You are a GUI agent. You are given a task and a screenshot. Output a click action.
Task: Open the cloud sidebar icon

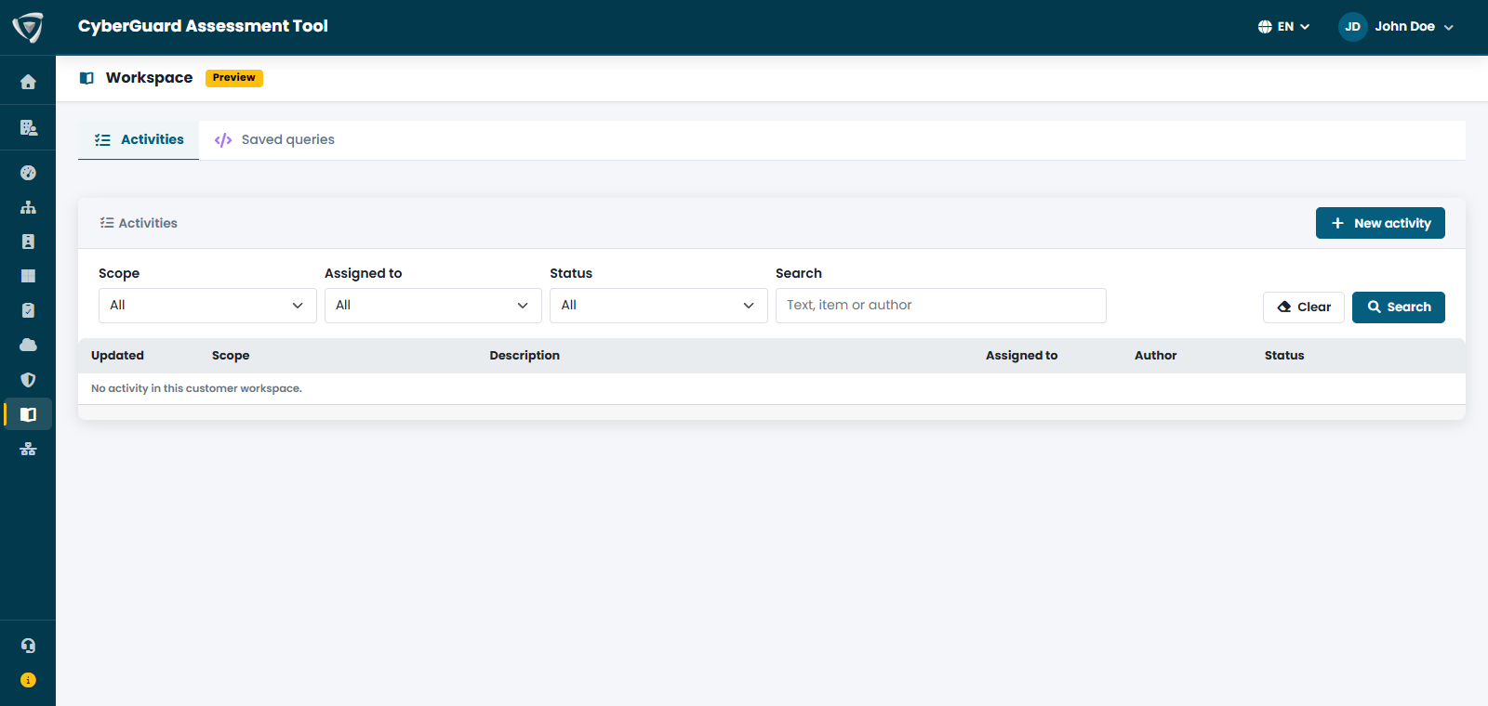coord(28,345)
